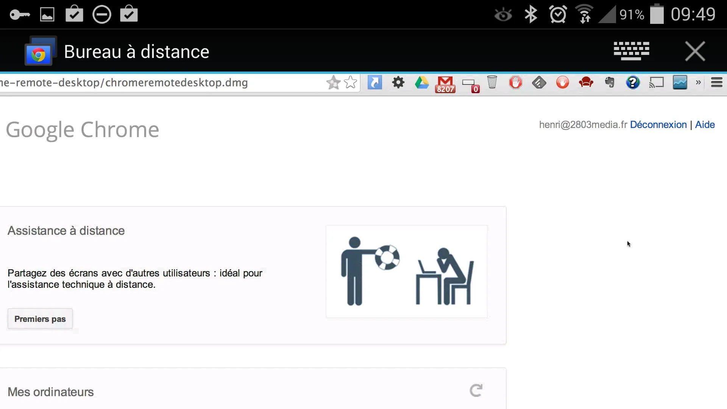This screenshot has width=727, height=409.
Task: Click the Google Cast extension icon
Action: click(x=657, y=82)
